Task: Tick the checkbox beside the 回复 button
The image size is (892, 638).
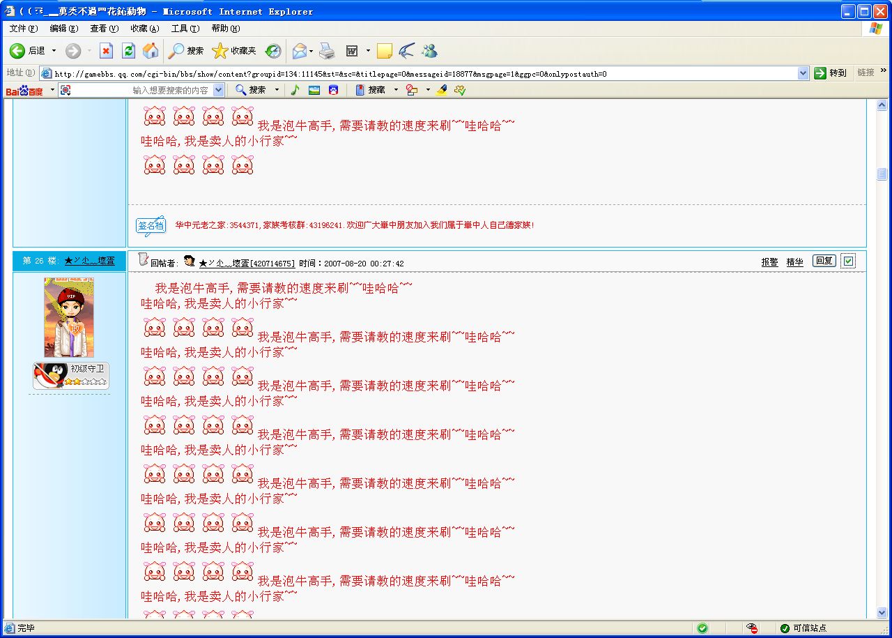Action: pos(848,261)
